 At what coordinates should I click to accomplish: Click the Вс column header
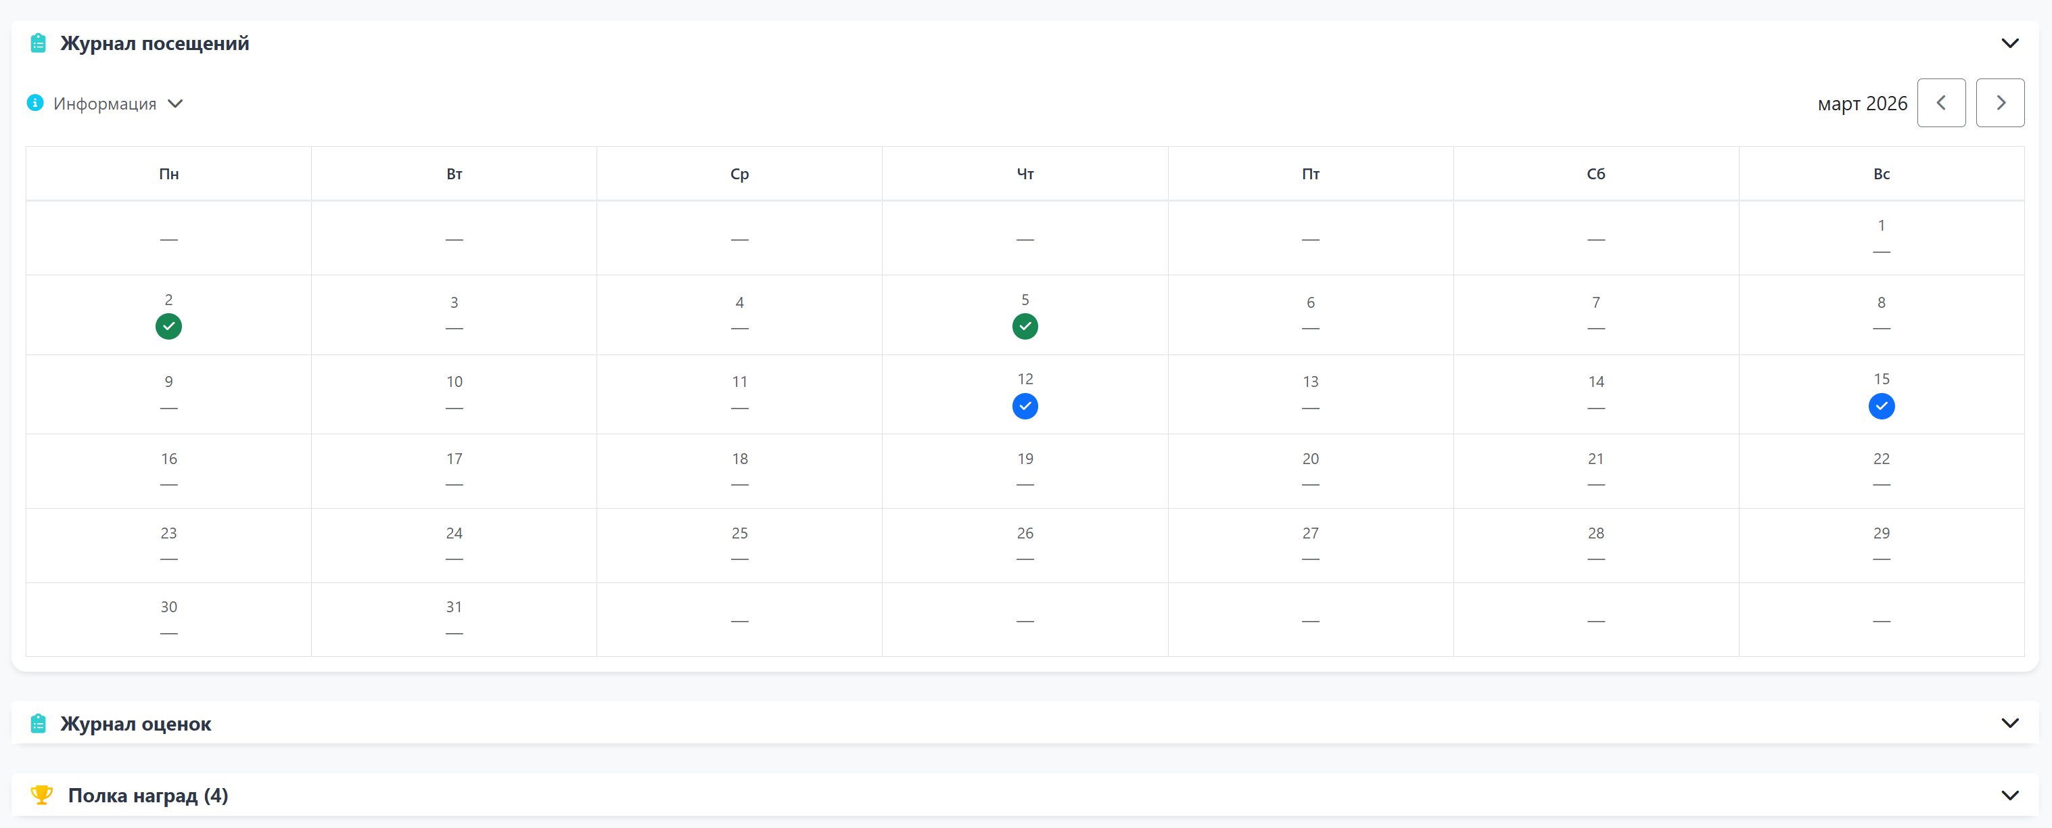pyautogui.click(x=1881, y=174)
